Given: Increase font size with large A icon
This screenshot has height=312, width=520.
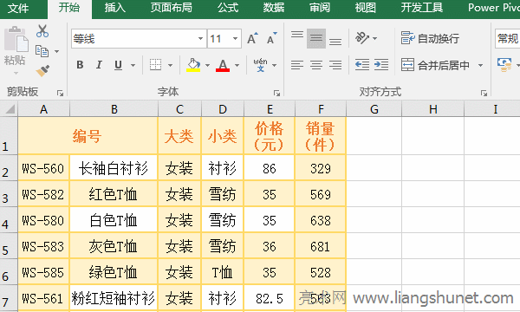Looking at the screenshot, I should pyautogui.click(x=253, y=39).
